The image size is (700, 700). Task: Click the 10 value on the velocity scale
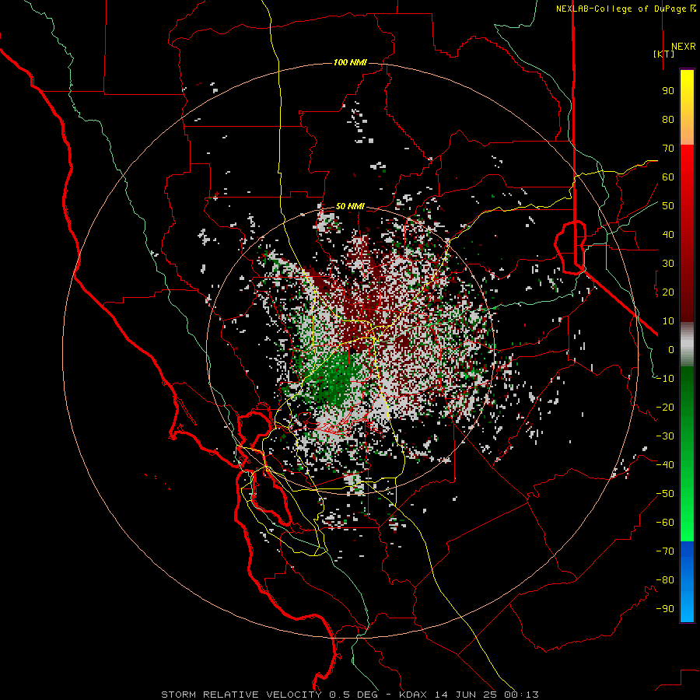[x=668, y=321]
